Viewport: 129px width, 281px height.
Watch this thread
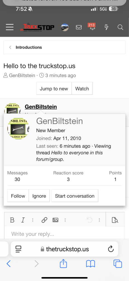click(x=82, y=89)
